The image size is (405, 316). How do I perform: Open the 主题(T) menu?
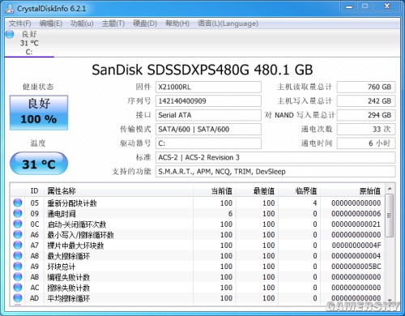pyautogui.click(x=113, y=23)
